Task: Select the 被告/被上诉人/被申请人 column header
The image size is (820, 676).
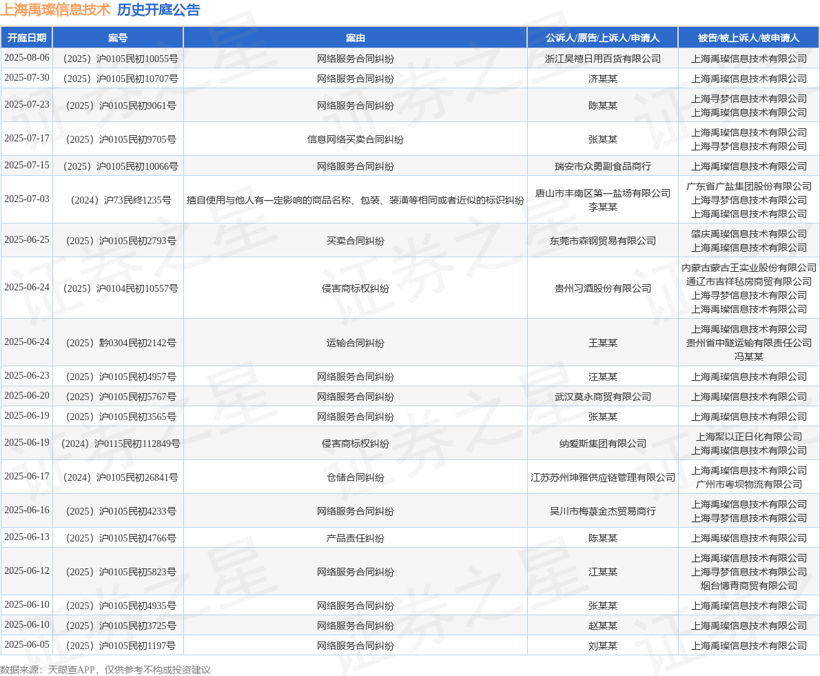Action: pos(748,38)
